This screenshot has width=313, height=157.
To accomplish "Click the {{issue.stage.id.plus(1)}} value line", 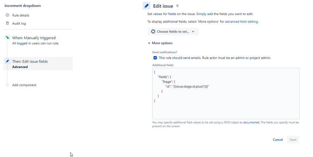I will coord(187,86).
